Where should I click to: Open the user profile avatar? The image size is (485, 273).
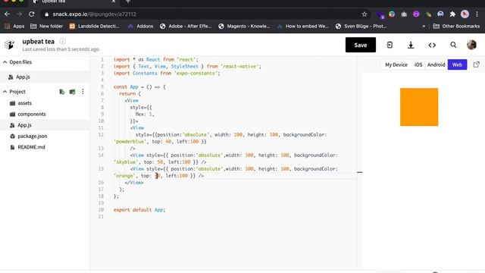[x=471, y=45]
